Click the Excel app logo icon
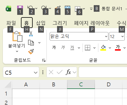Viewport: 127px width, 105px height. [x=9, y=9]
